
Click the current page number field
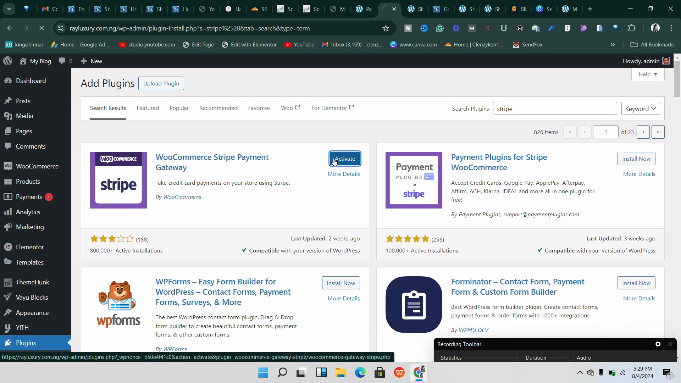tap(605, 132)
